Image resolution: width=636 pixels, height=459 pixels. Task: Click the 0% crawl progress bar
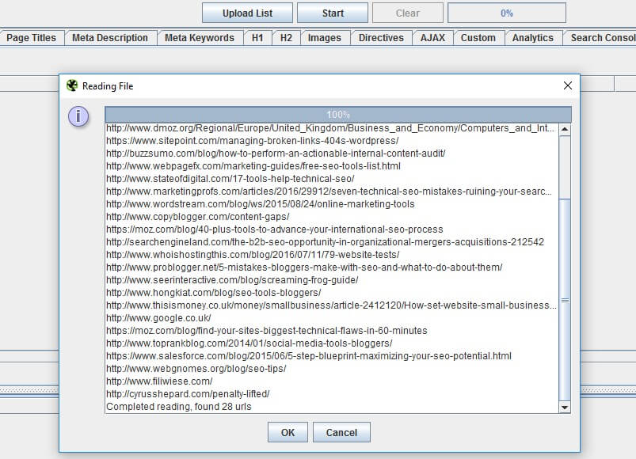pos(506,13)
